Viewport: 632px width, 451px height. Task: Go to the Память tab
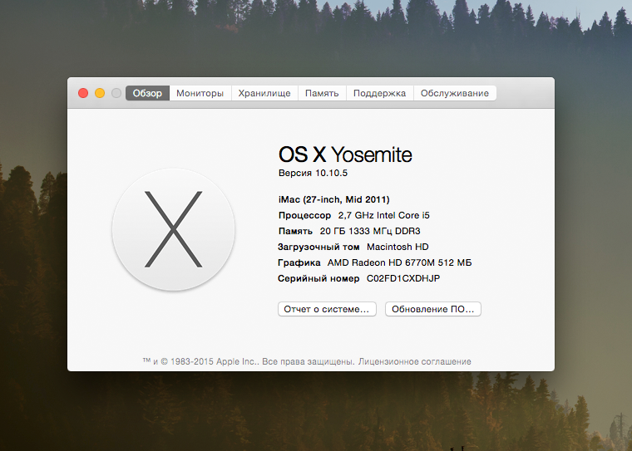[322, 94]
